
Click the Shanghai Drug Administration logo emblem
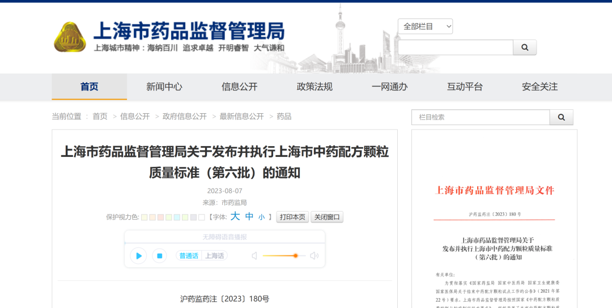coord(70,36)
